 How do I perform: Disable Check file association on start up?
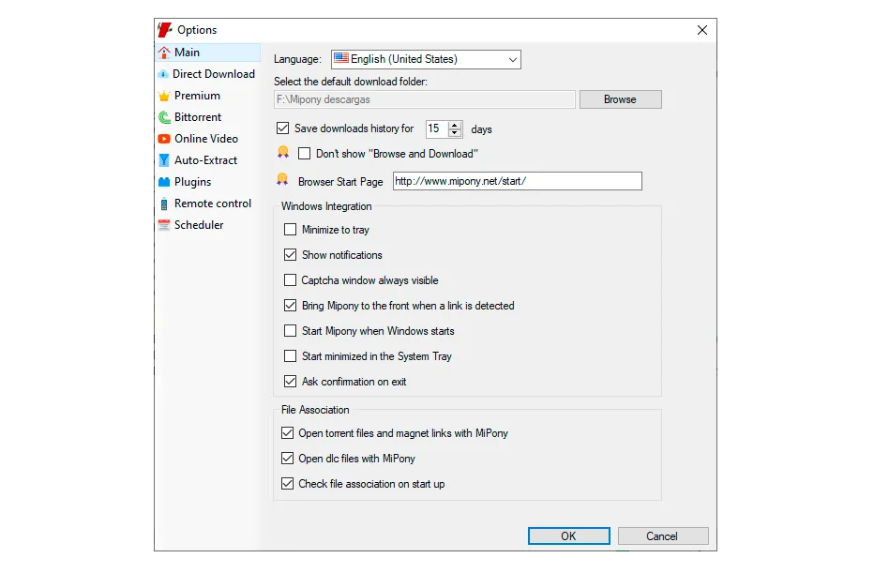coord(287,483)
